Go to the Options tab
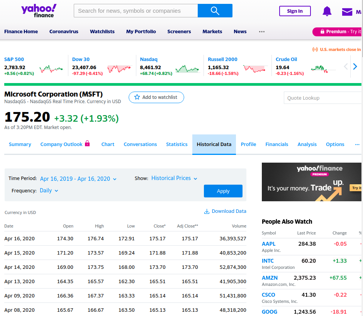363x316 pixels. pos(335,144)
